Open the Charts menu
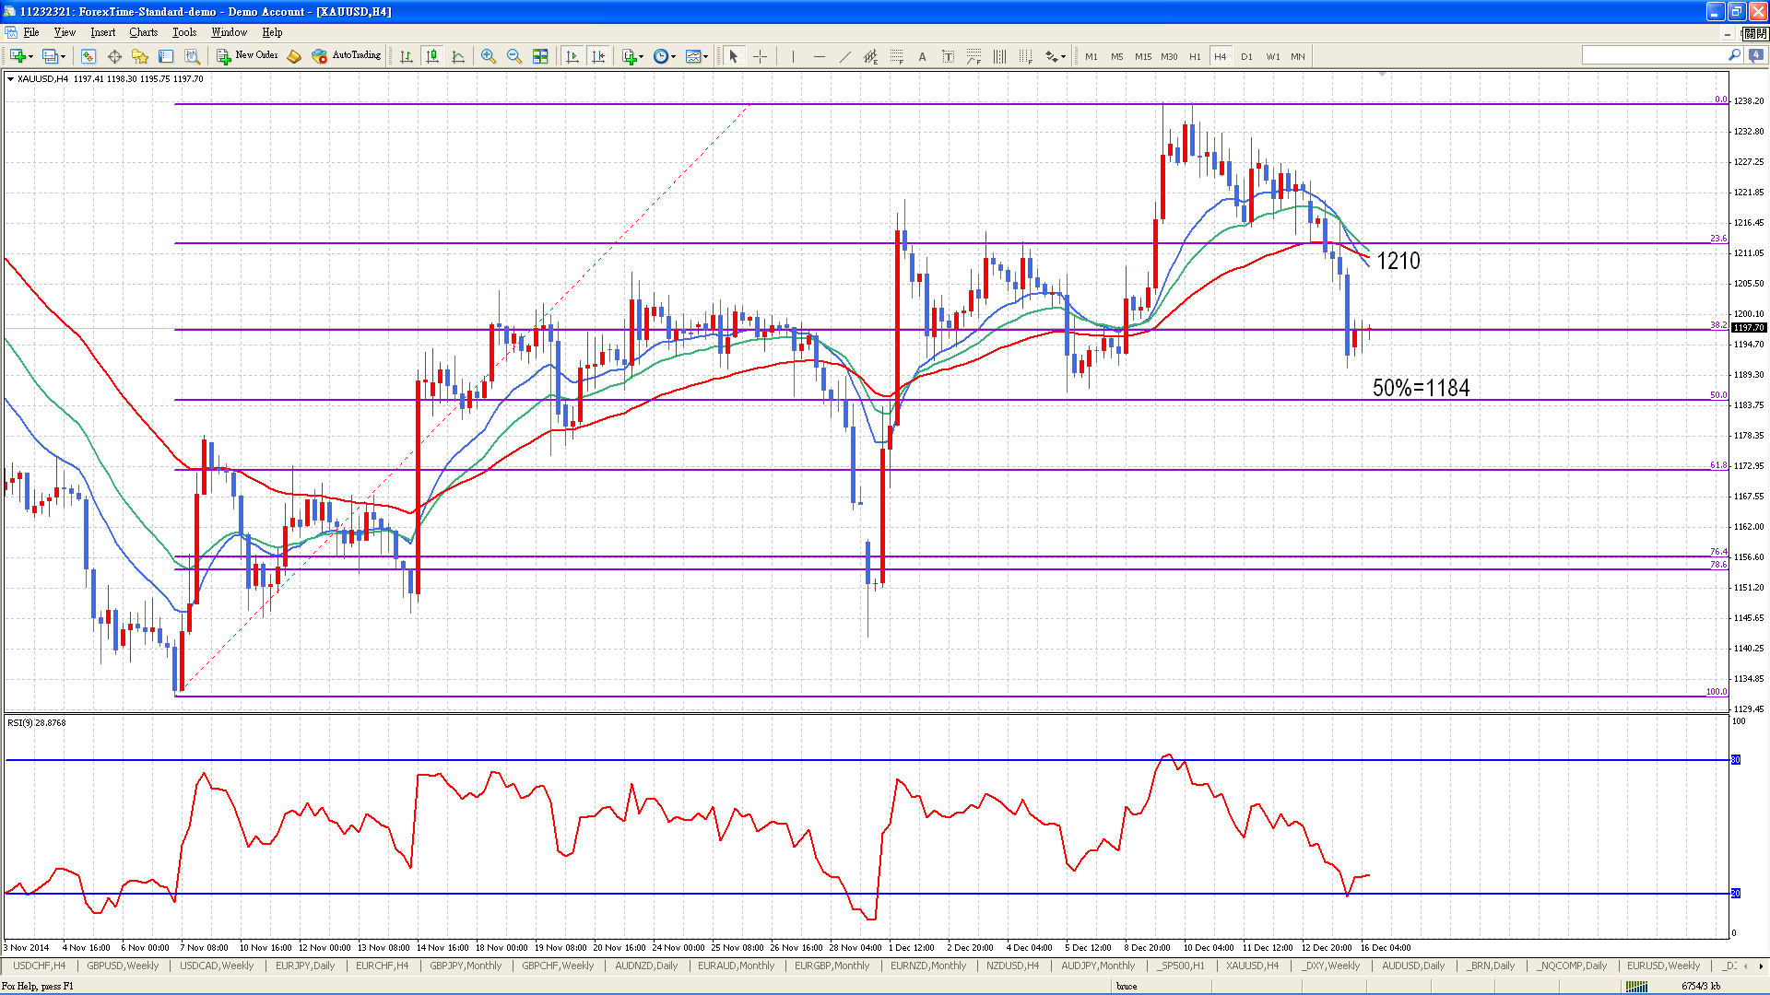 143,32
